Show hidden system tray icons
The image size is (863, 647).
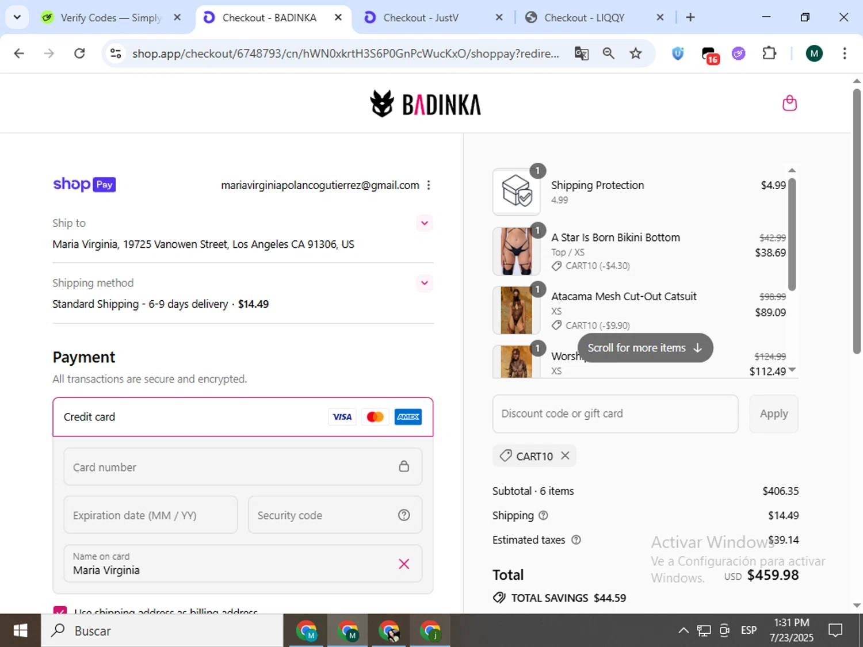[683, 630]
